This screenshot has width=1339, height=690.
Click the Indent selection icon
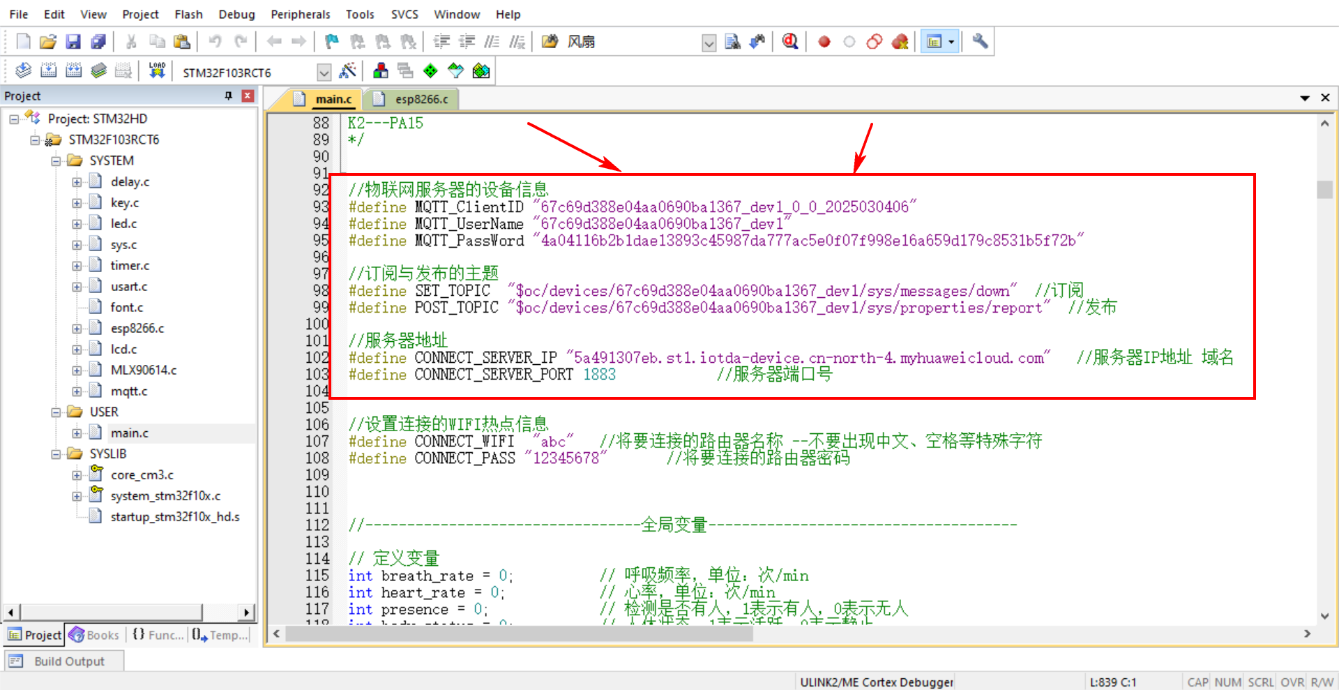click(441, 42)
